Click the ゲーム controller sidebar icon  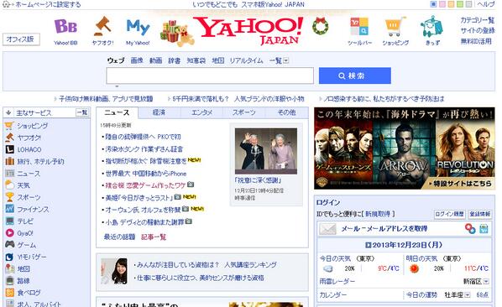click(9, 245)
